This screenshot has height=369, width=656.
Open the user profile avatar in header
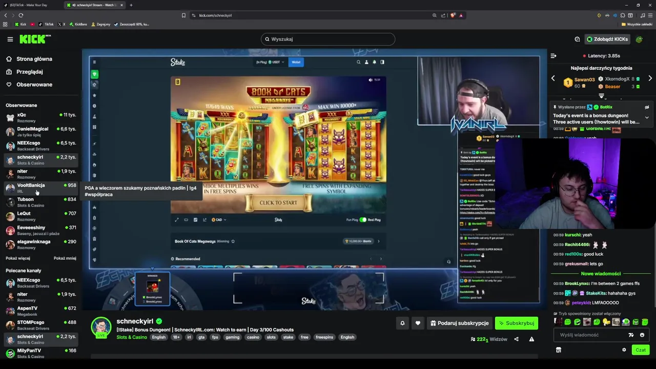(639, 39)
